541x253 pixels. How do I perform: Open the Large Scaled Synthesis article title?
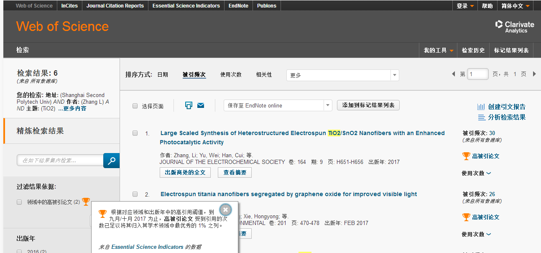(302, 138)
